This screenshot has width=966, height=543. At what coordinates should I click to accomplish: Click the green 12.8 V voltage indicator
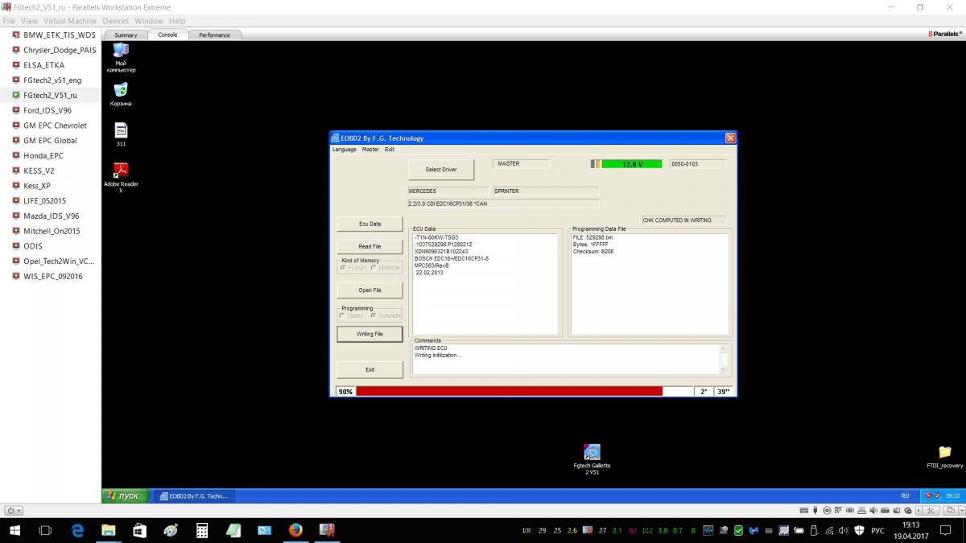point(632,163)
